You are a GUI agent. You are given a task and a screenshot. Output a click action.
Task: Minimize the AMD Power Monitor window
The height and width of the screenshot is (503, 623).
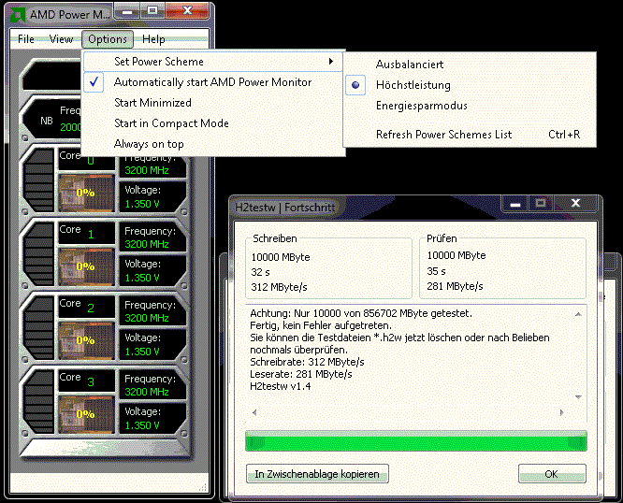(x=127, y=11)
